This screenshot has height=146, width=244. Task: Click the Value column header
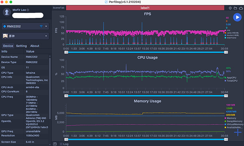coord(30,52)
